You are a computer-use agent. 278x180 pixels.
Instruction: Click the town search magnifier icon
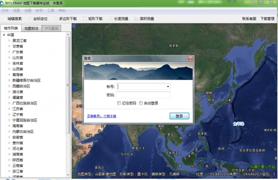click(x=4, y=19)
